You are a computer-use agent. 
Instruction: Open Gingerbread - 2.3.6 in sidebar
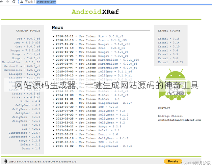click(x=24, y=136)
